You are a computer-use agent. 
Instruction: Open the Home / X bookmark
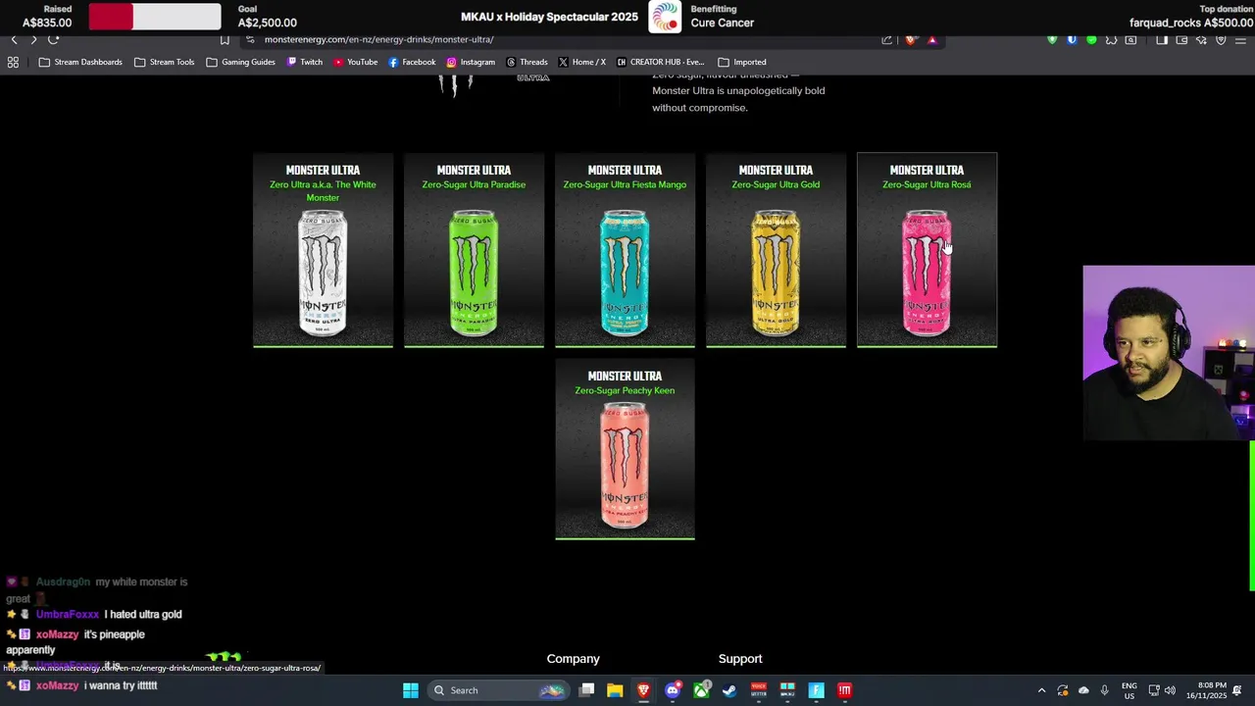582,62
